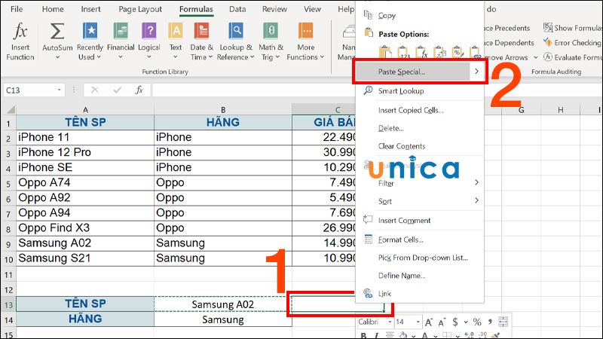Choose the Paste Formatting (%) icon

[458, 52]
